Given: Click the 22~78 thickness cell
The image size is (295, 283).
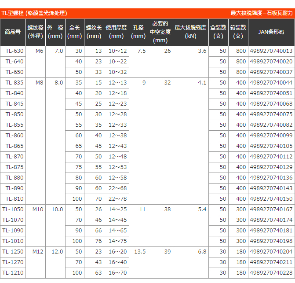Looking at the screenshot, I should (117, 199).
